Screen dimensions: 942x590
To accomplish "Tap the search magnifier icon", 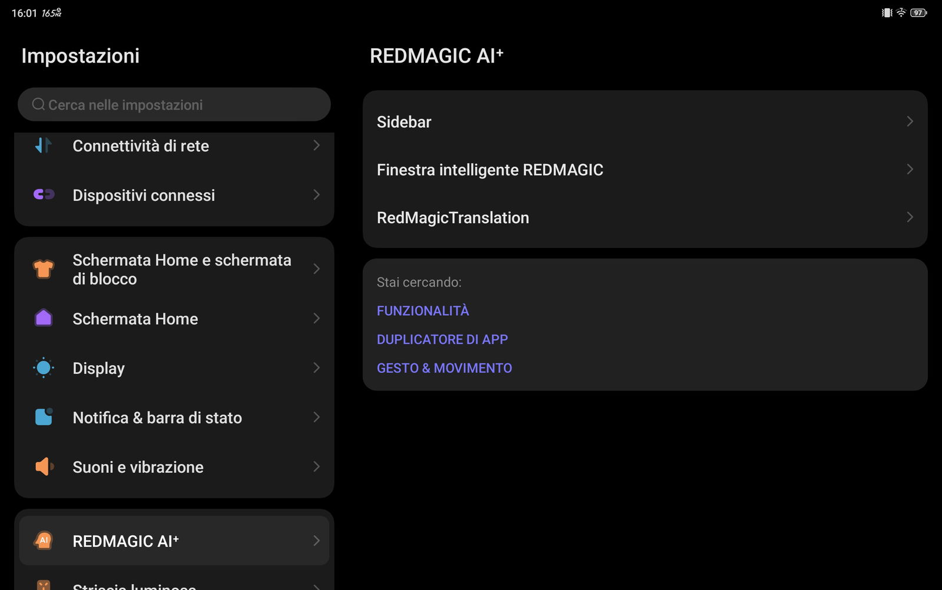I will point(38,104).
